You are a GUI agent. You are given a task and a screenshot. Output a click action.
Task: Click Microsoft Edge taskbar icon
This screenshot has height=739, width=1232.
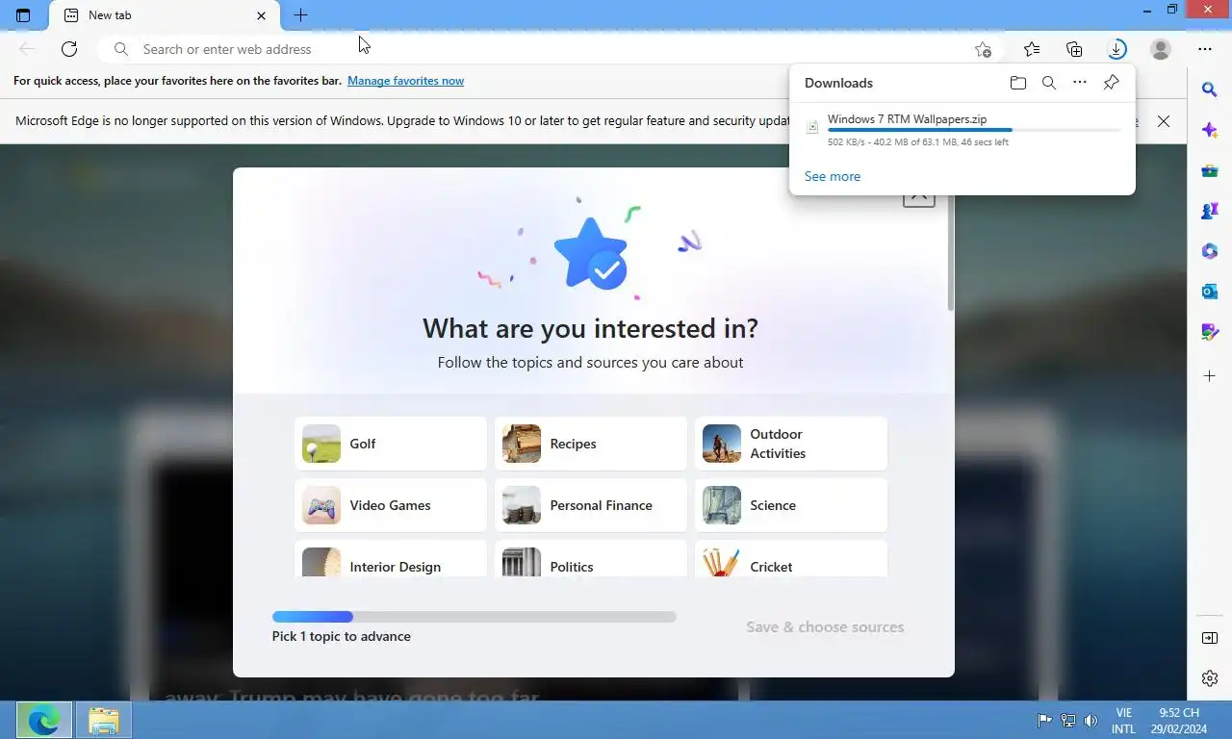coord(44,720)
